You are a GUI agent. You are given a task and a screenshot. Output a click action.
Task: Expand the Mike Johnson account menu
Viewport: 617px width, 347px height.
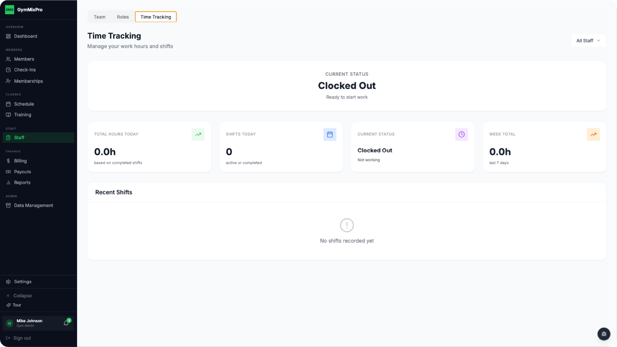coord(29,323)
